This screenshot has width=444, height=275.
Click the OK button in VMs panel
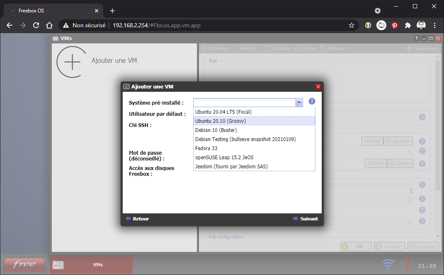click(x=356, y=246)
